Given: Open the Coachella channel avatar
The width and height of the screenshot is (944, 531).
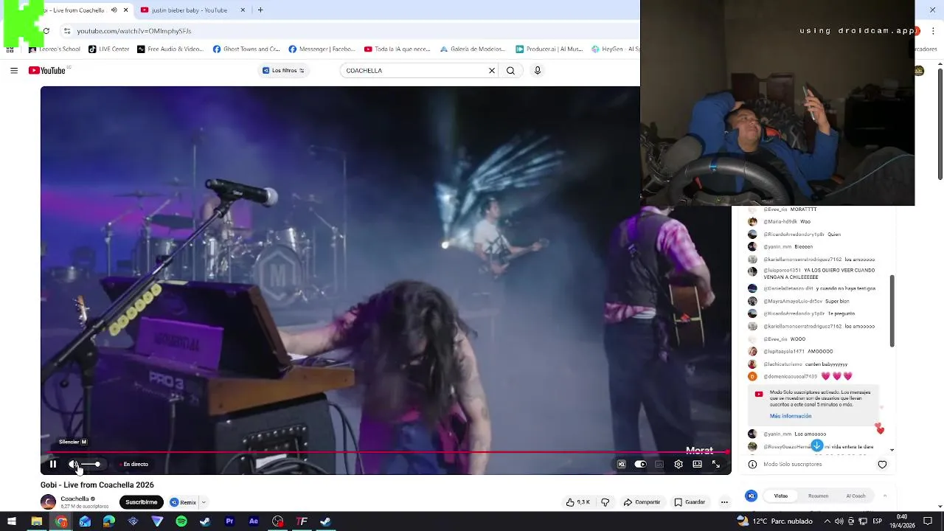Looking at the screenshot, I should click(x=48, y=502).
